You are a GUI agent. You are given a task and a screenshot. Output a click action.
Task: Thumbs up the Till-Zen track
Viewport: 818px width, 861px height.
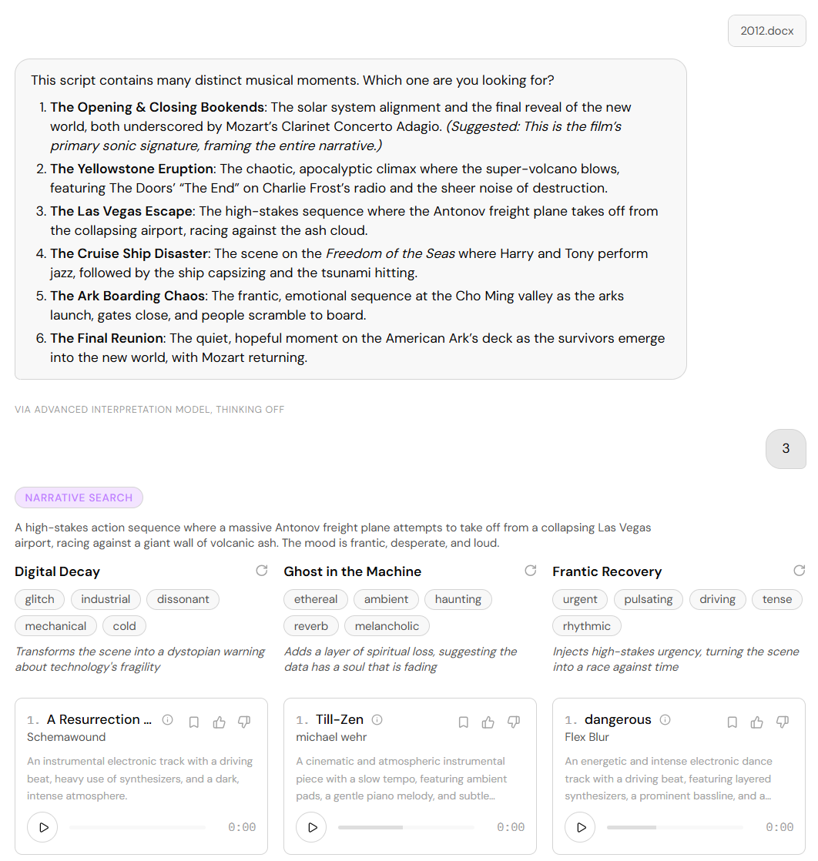point(488,722)
